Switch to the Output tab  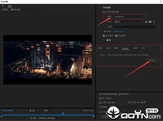10,6
